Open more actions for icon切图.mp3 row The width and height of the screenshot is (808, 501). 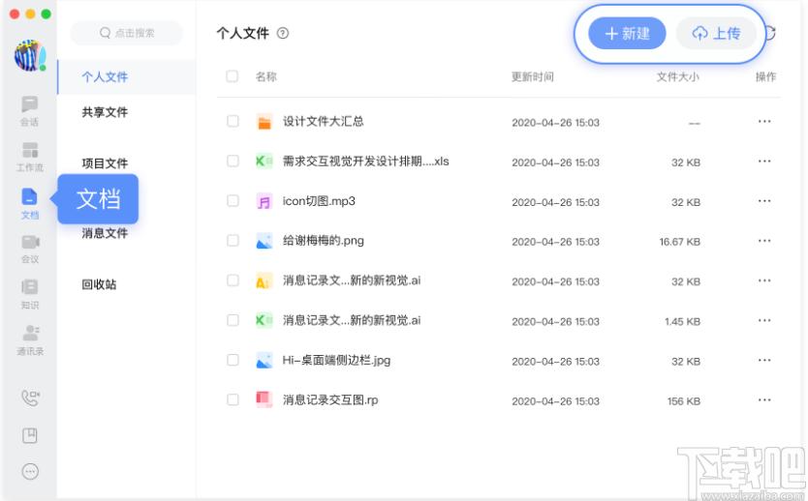[x=764, y=201]
